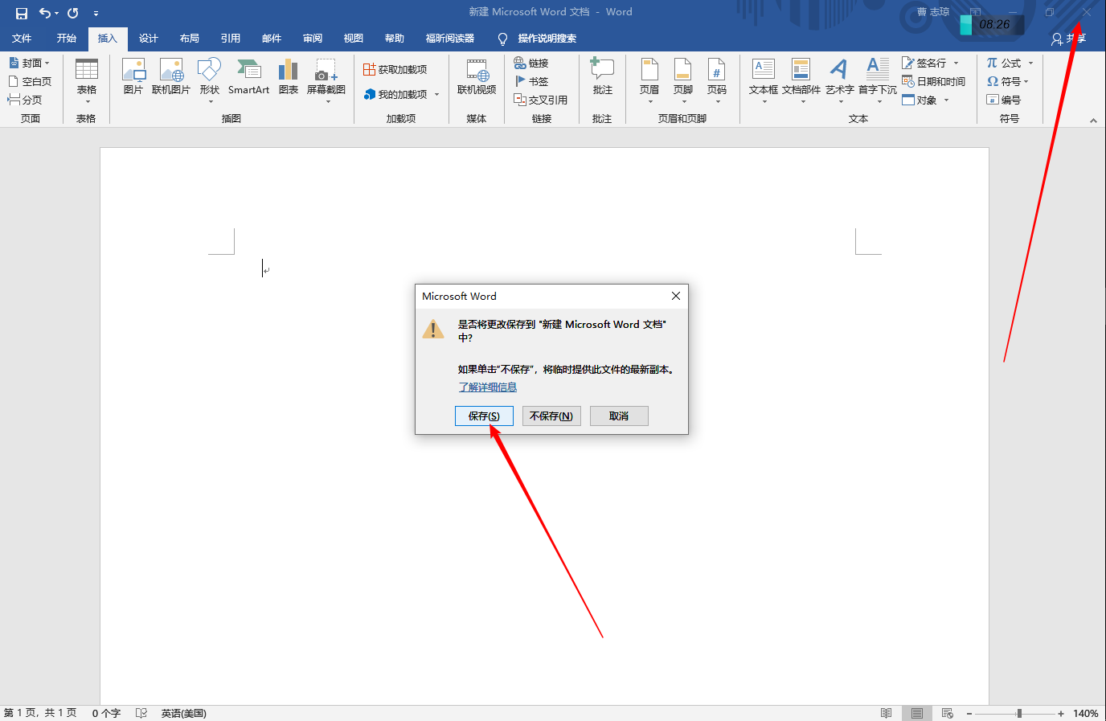Image resolution: width=1106 pixels, height=721 pixels.
Task: Open the 形状 shapes gallery
Action: (x=210, y=80)
